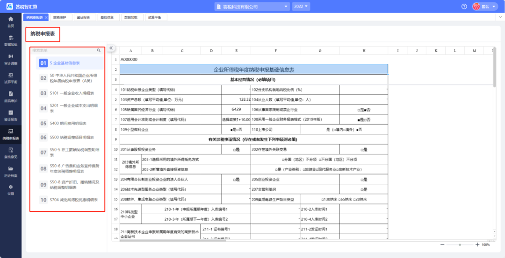The height and width of the screenshot is (258, 505).
Task: Close the 纳税申报表 tab
Action: pos(46,17)
